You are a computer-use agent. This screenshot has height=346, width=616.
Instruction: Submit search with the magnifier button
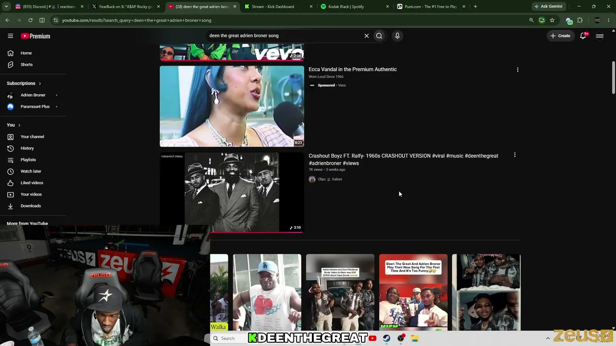coord(379,36)
